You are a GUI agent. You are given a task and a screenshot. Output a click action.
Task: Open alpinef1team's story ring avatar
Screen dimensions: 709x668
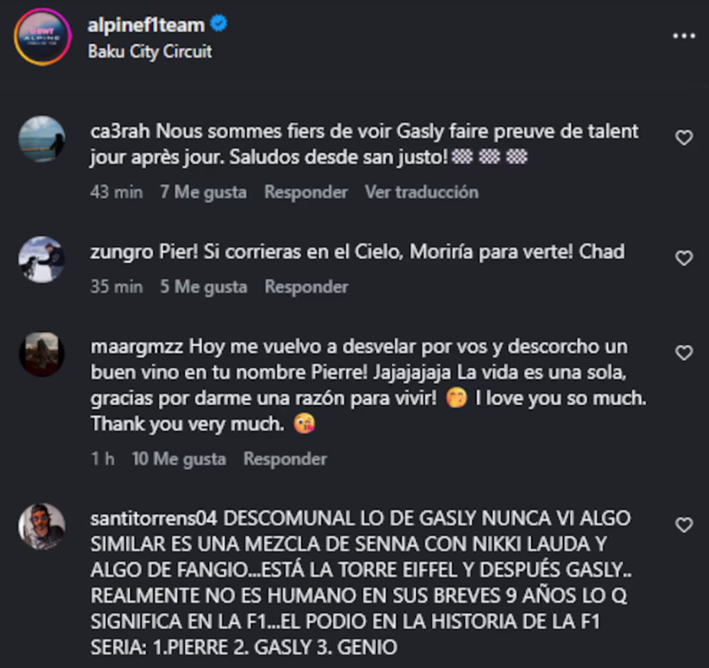click(x=42, y=37)
